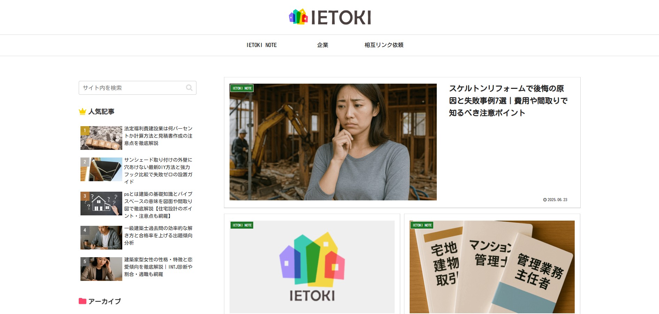The image size is (659, 314).
Task: Click the rank 1 badge on coins thumbnail
Action: tap(85, 131)
